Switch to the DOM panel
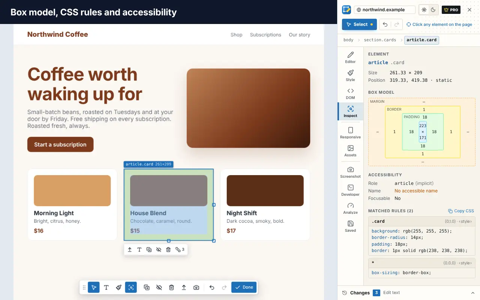 click(x=350, y=93)
